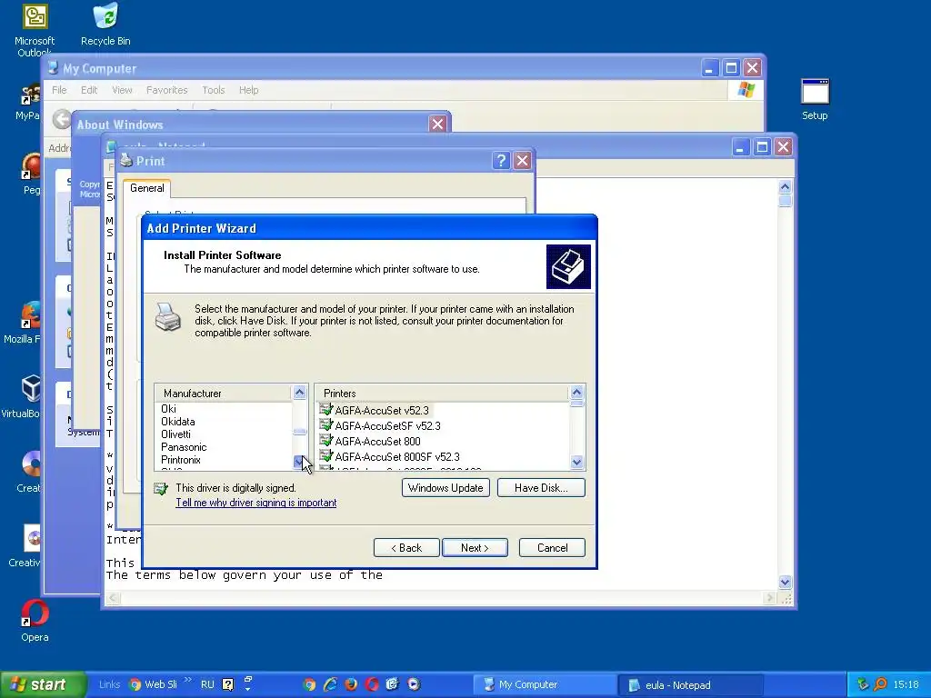Click the Printers column header
Viewport: 931px width, 698px height.
point(443,393)
